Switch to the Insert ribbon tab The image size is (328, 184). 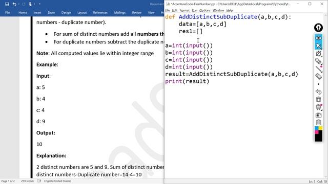pyautogui.click(x=37, y=12)
